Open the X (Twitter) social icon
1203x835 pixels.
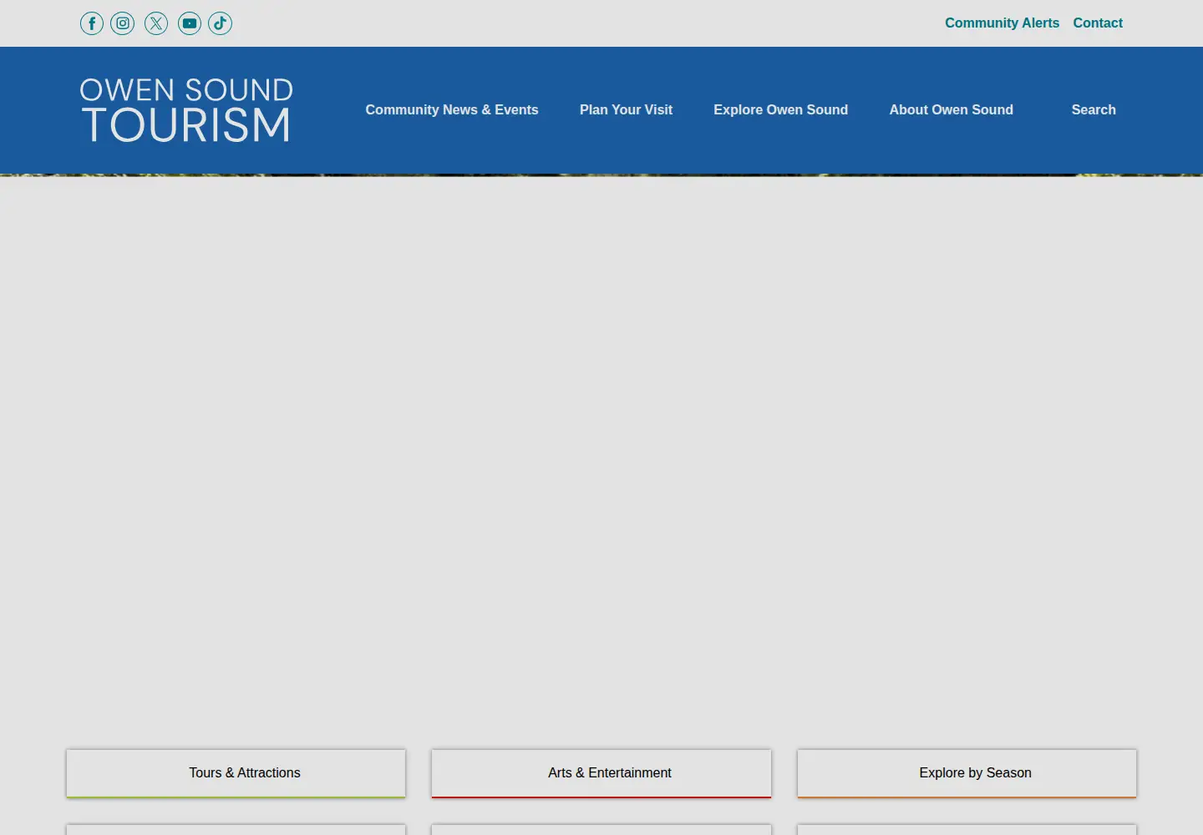[156, 23]
